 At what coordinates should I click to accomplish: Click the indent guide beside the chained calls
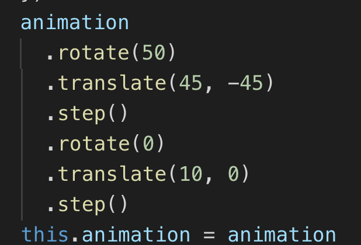point(23,128)
